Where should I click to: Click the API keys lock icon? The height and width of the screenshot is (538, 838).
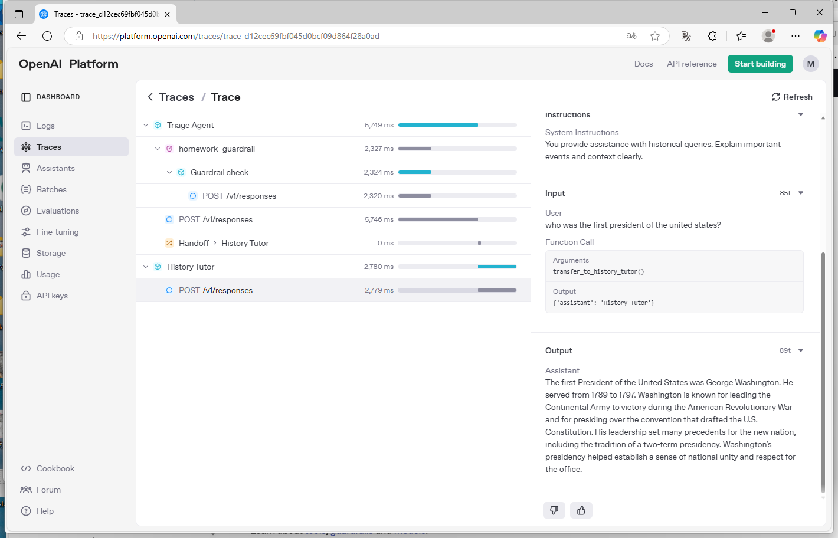click(x=26, y=296)
